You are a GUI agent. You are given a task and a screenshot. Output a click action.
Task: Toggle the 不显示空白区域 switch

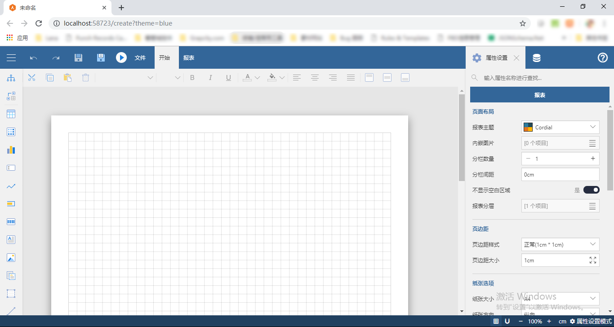coord(592,190)
